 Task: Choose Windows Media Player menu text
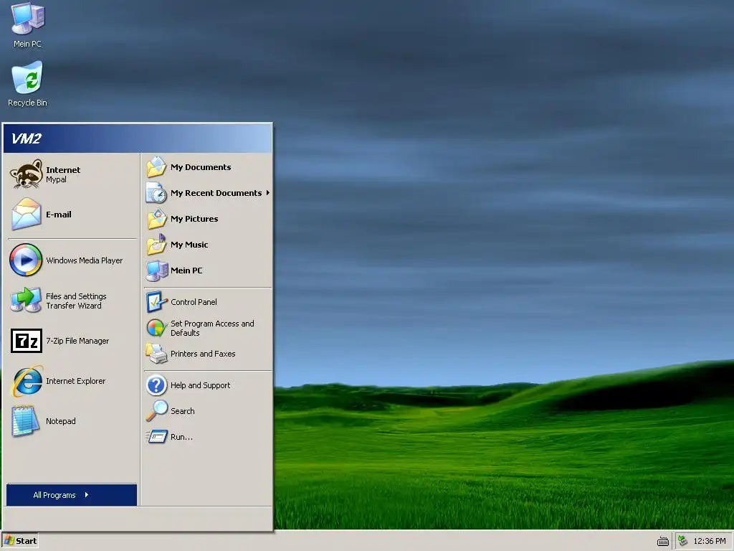85,260
